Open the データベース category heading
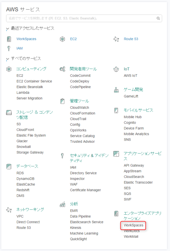Screen dimensions: 170x251 tap(27, 166)
